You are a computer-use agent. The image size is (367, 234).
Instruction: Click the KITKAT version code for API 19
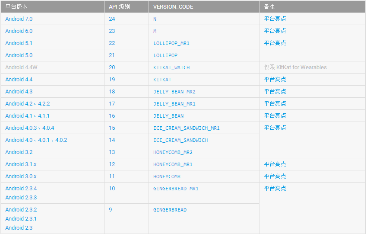(162, 80)
